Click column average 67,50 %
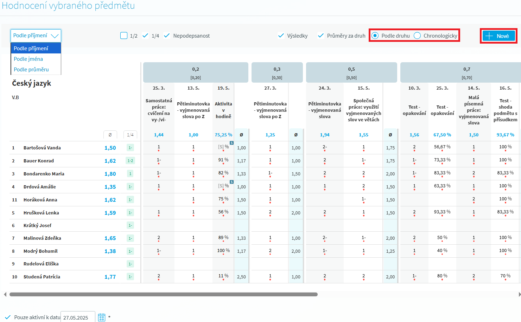Image resolution: width=521 pixels, height=322 pixels. 442,135
